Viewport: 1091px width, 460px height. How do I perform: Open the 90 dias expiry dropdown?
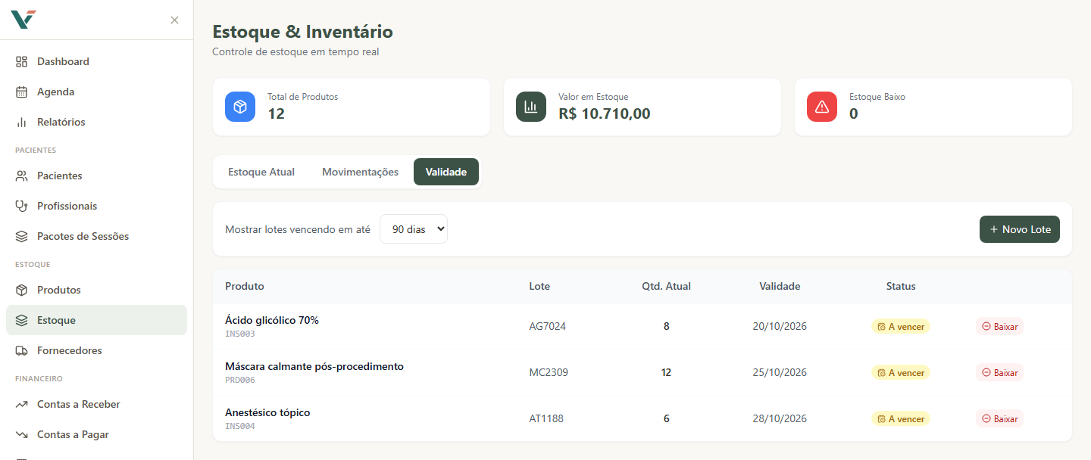tap(414, 229)
